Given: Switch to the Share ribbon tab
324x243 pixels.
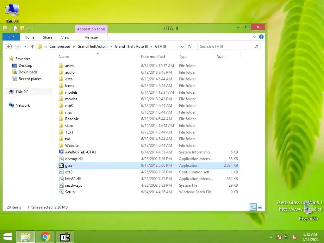Looking at the screenshot, I should coord(47,37).
